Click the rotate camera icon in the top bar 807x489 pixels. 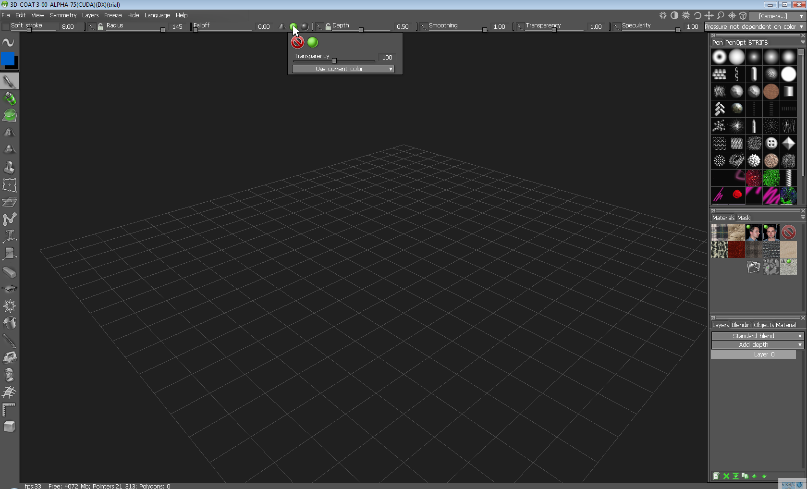coord(697,16)
